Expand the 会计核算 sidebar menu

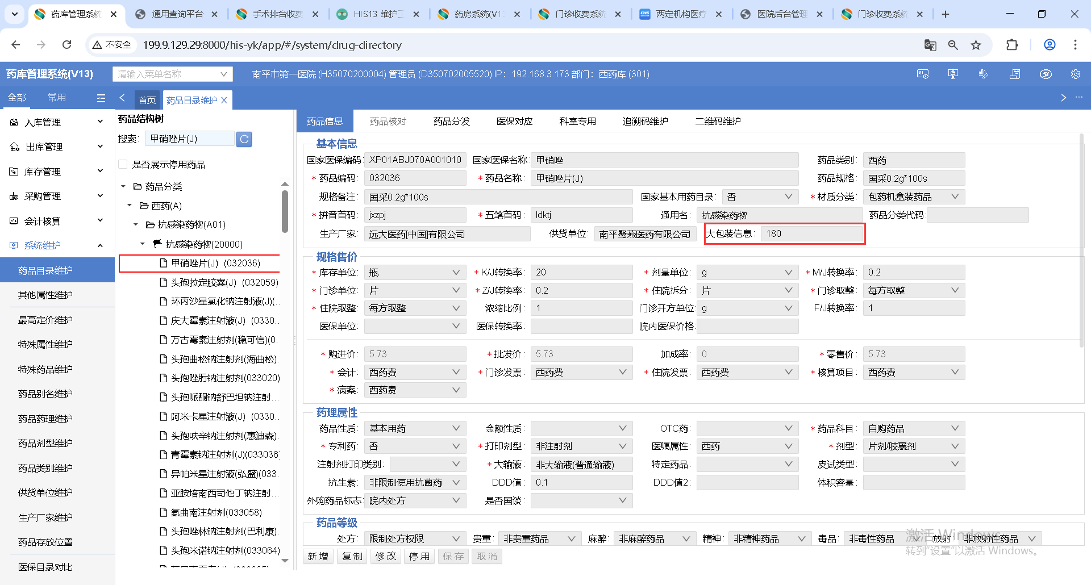pyautogui.click(x=100, y=220)
